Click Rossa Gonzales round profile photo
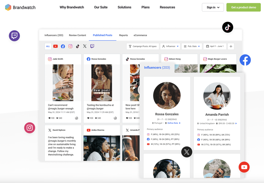Viewport: 264px width, 183px height. [167, 96]
